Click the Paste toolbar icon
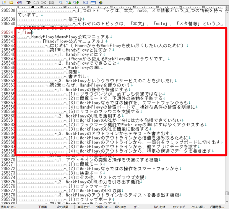229x209 pixels. (51, 2)
